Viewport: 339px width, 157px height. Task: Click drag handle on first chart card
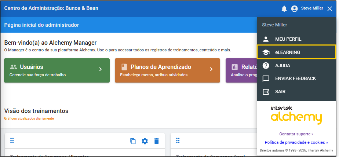12,140
